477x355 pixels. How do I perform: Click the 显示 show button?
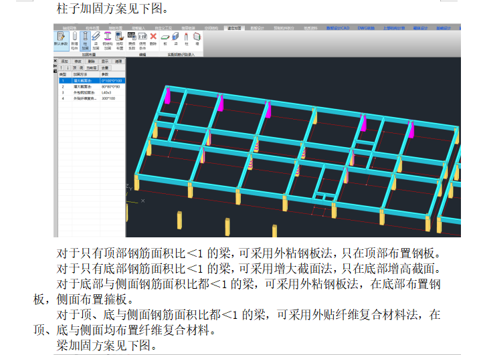(104, 62)
